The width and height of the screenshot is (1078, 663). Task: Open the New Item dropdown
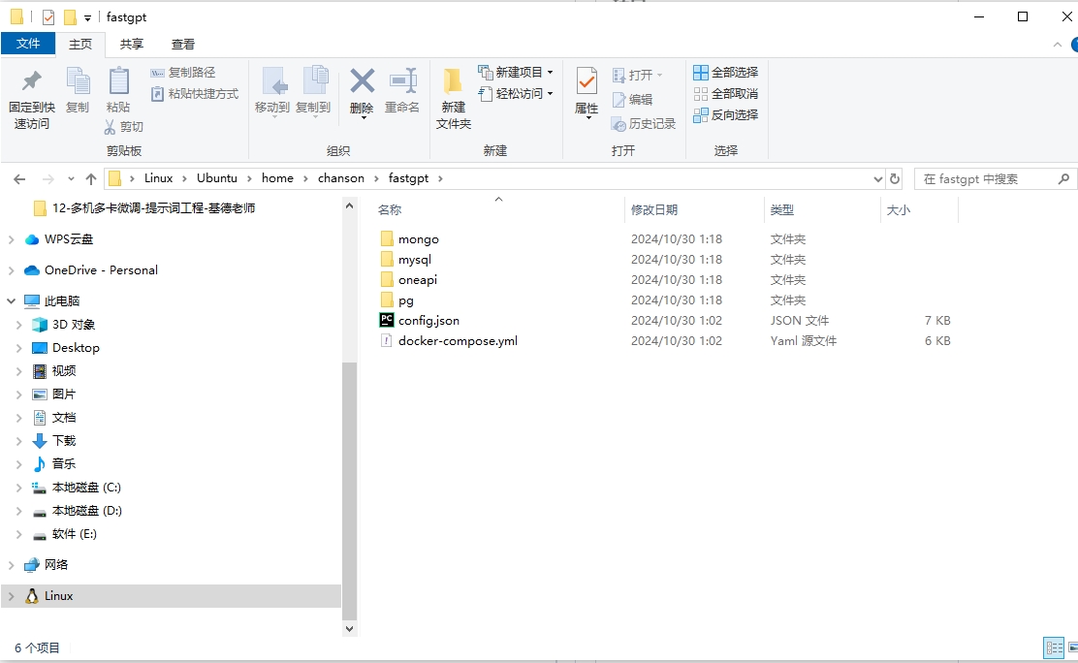click(x=516, y=73)
